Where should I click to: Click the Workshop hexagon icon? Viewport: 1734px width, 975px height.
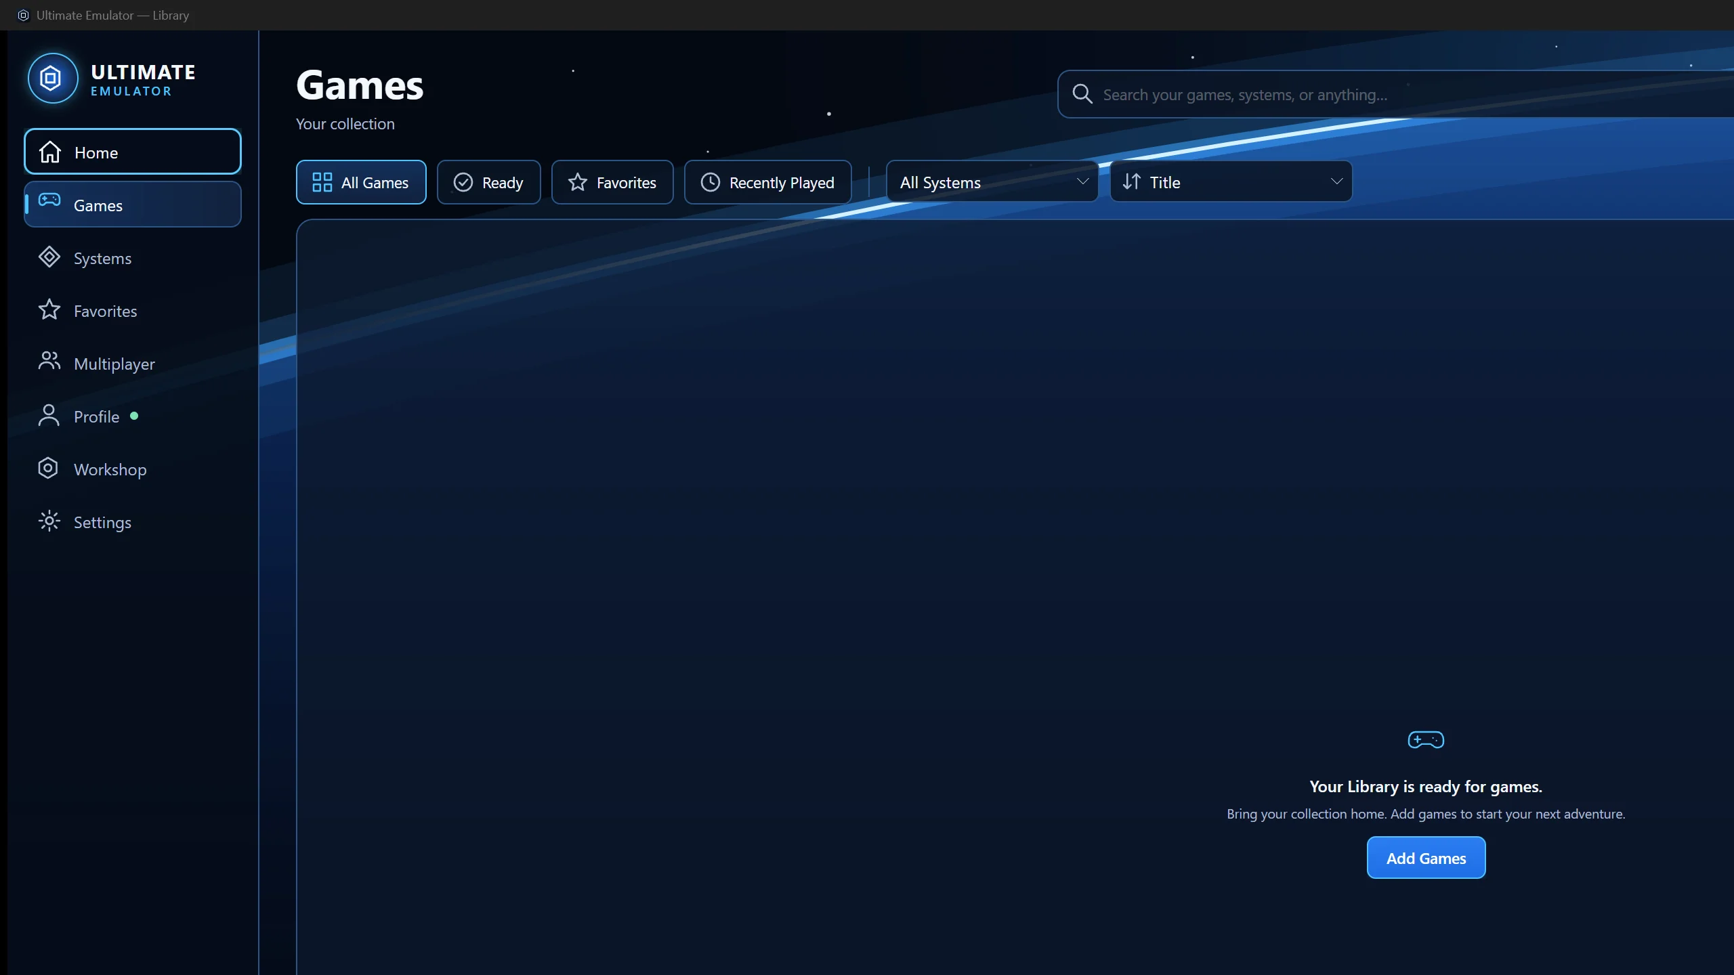click(48, 468)
